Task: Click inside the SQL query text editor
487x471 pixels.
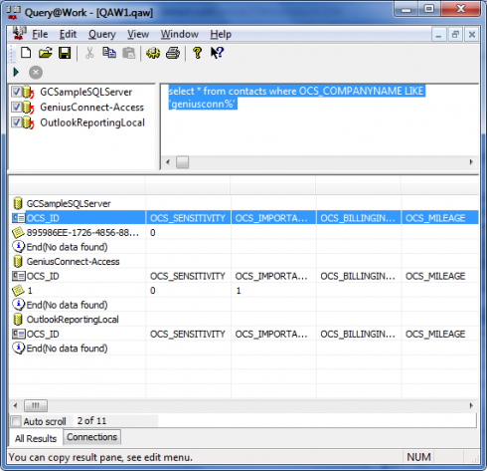Action: click(x=320, y=119)
